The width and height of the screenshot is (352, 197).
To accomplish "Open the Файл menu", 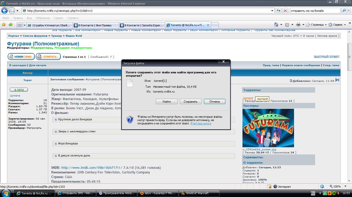I will coord(6,18).
